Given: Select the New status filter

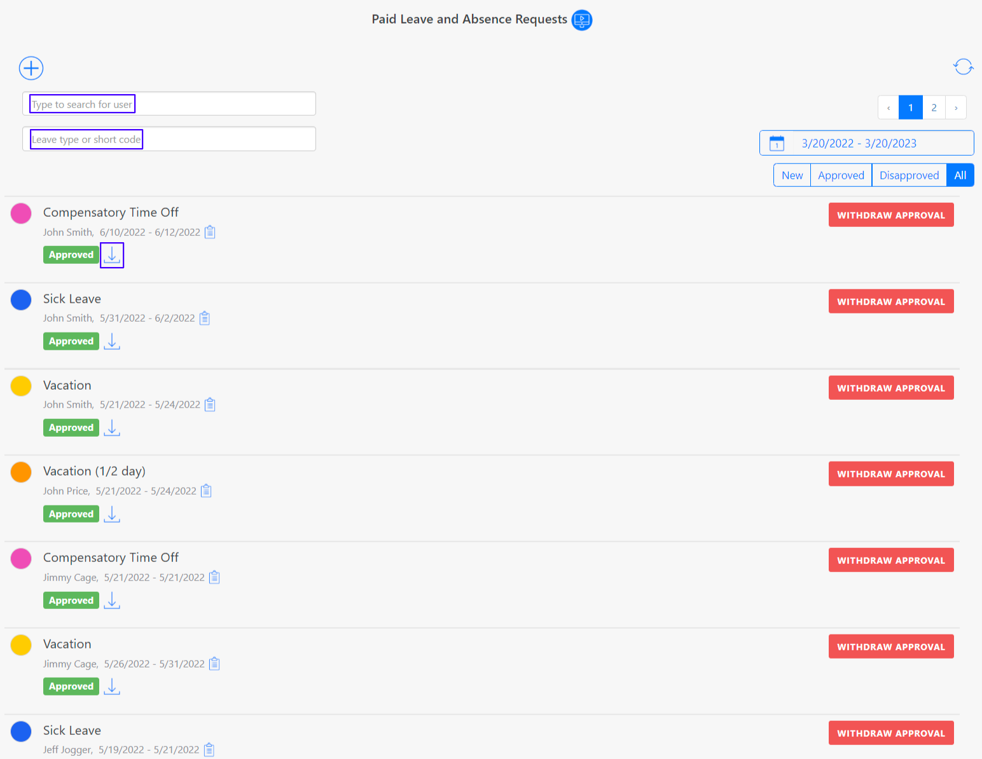Looking at the screenshot, I should coord(792,175).
